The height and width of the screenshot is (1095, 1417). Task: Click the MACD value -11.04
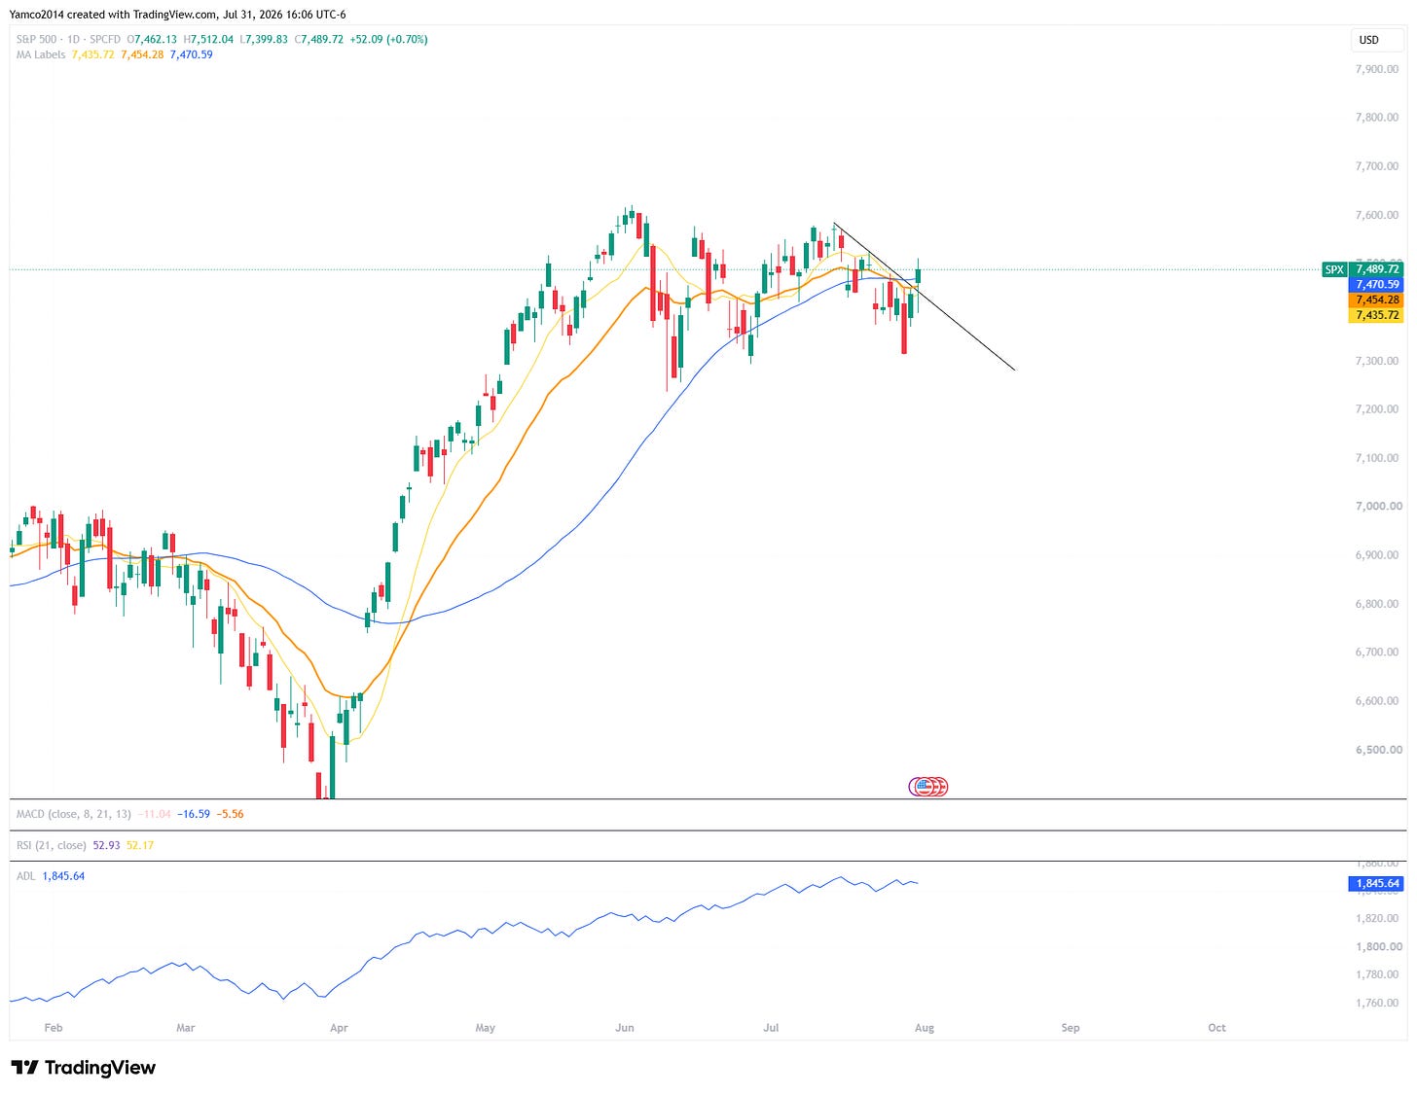pyautogui.click(x=155, y=814)
